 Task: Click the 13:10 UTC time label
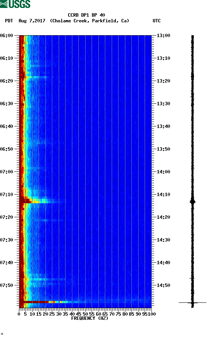[x=163, y=58]
